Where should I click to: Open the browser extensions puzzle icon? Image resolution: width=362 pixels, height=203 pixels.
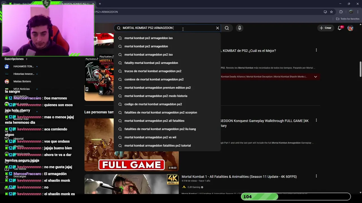(x=341, y=12)
